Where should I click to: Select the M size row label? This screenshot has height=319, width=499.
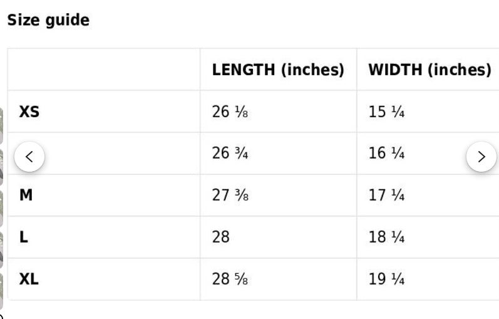pos(26,195)
